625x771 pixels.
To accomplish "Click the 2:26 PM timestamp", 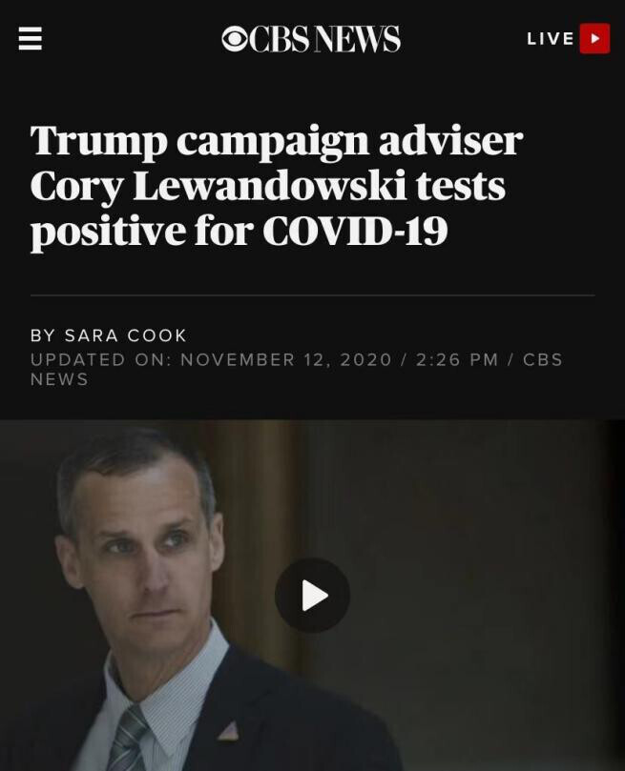I will tap(457, 359).
